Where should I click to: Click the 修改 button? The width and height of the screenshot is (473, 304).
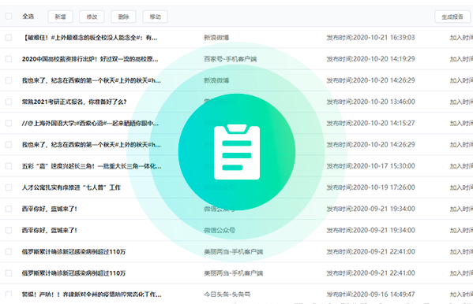tap(92, 17)
